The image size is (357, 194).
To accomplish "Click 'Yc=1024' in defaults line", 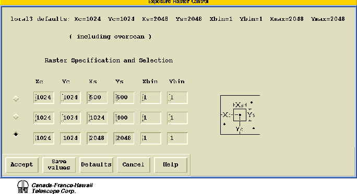I will click(x=122, y=19).
